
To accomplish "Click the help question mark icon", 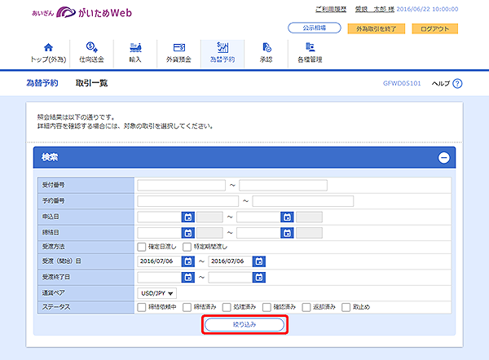I will point(457,84).
